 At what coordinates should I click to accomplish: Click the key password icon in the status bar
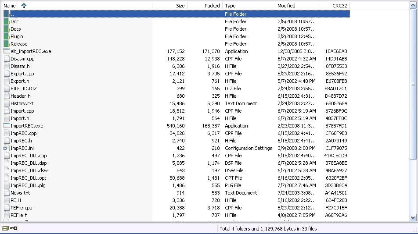[x=14, y=228]
